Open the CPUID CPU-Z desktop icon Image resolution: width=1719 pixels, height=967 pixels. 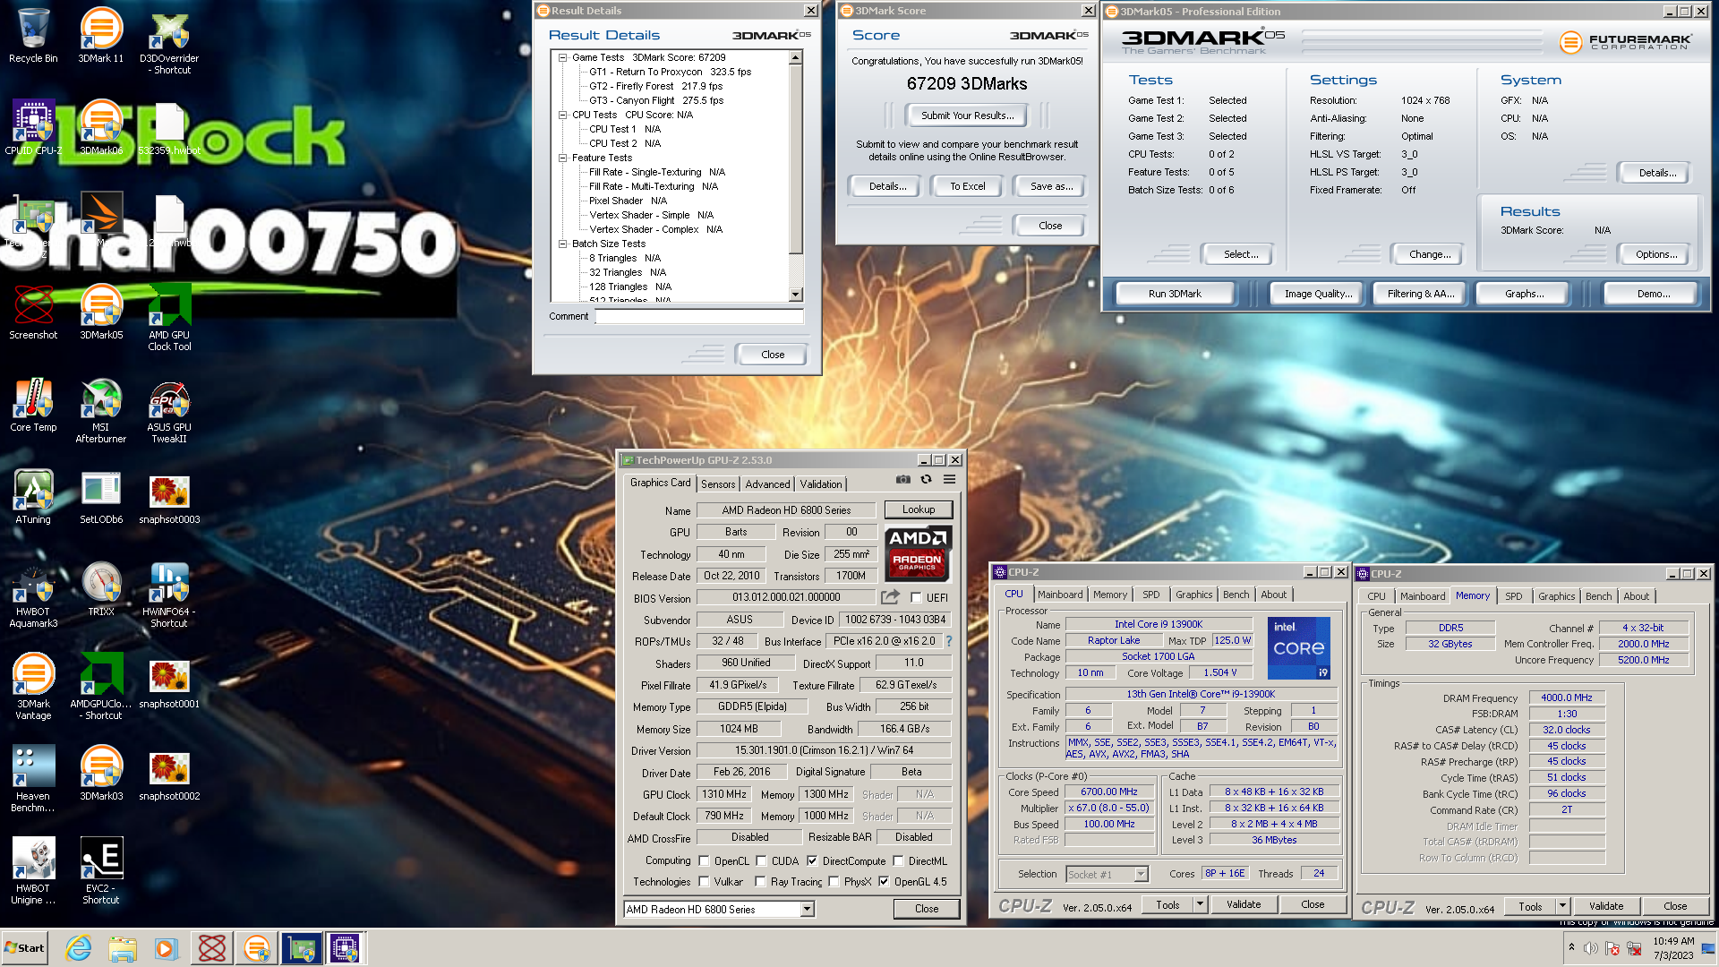(x=33, y=127)
